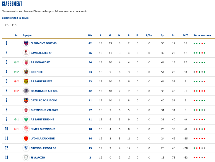Open the Nimes Olympique team link
215x162 pixels.
(43, 129)
